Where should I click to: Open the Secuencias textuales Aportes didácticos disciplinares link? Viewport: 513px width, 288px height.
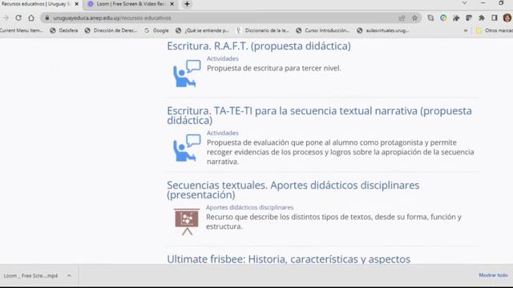pyautogui.click(x=293, y=190)
